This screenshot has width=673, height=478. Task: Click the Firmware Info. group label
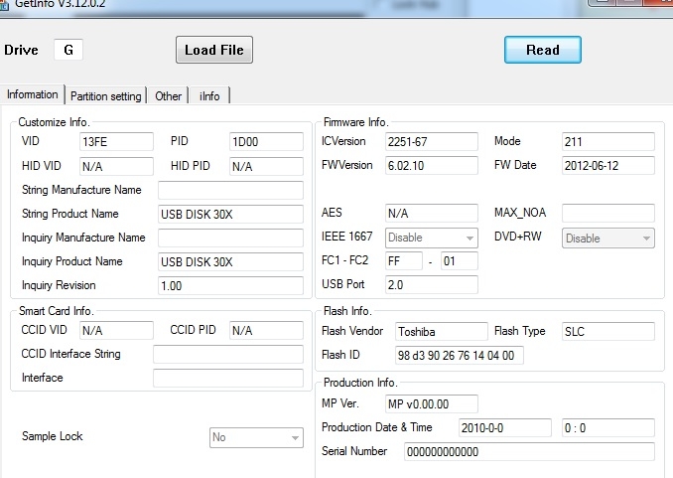(x=355, y=122)
